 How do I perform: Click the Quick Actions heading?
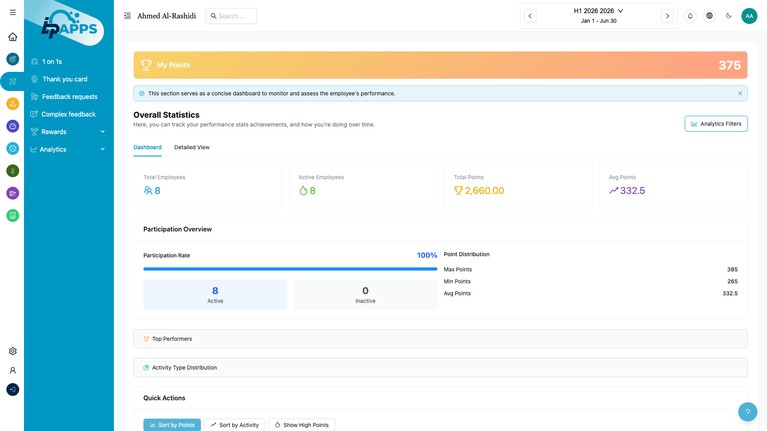164,398
